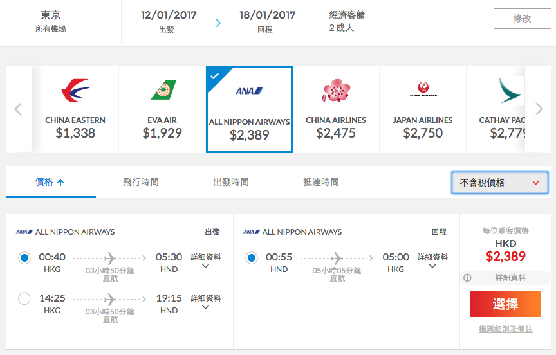Click the 12/01/2017 departure date
Viewport: 556px width, 355px height.
click(x=169, y=15)
